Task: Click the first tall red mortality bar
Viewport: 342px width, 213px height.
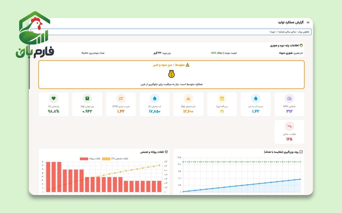Action: coord(48,177)
